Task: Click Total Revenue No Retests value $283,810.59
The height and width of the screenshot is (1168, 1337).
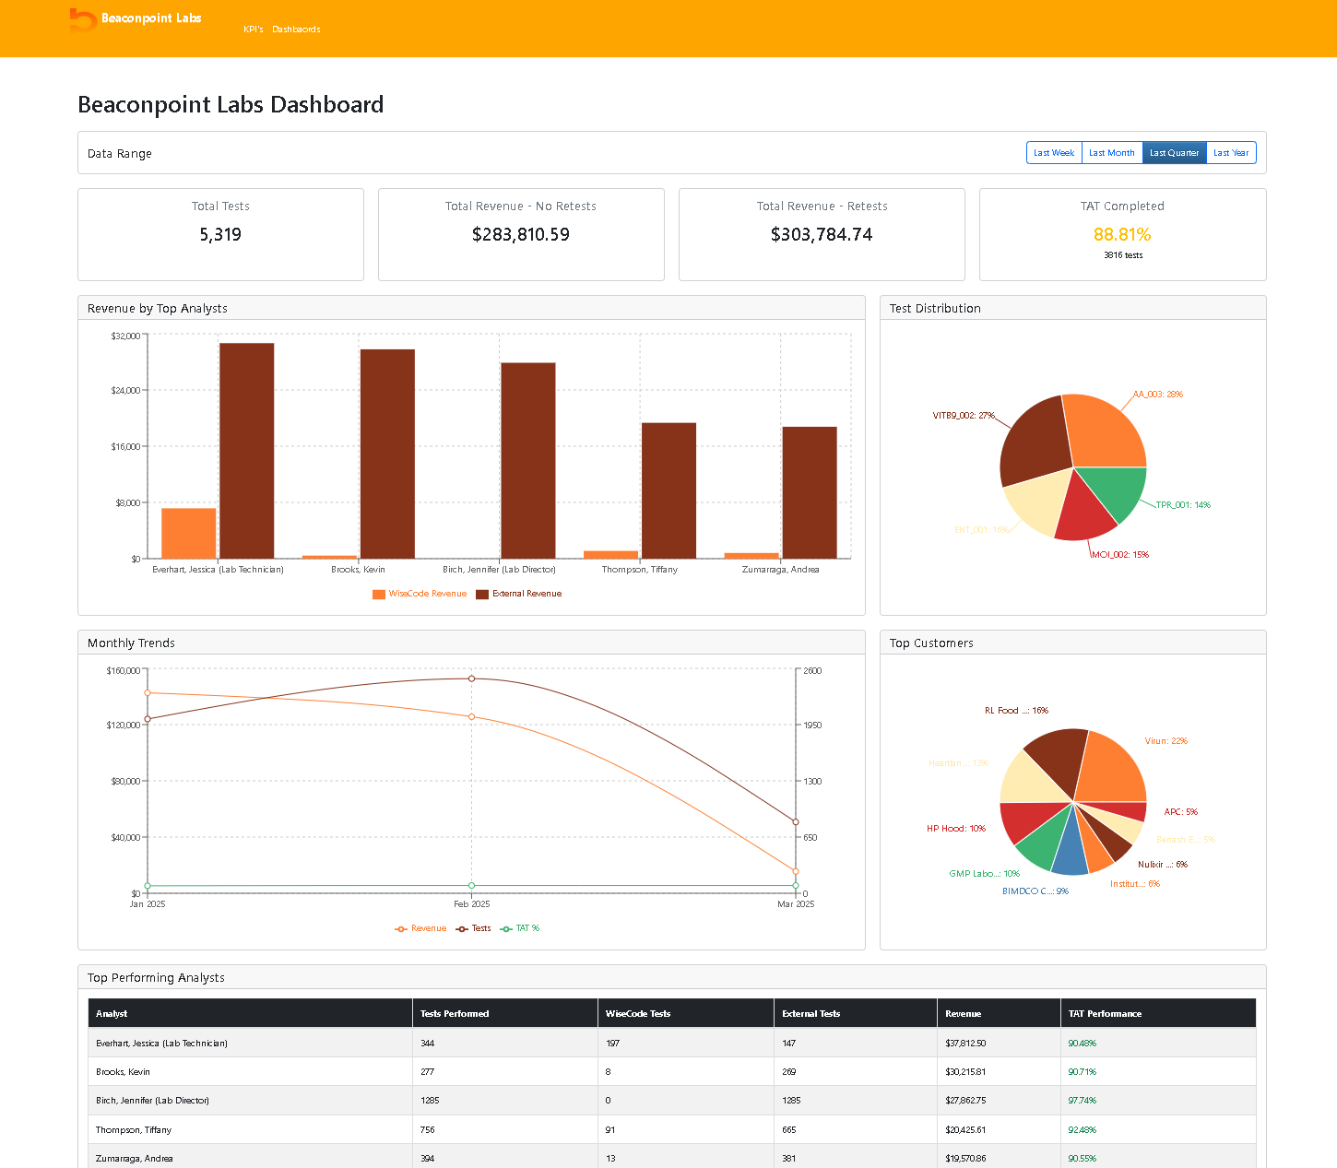Action: tap(521, 234)
